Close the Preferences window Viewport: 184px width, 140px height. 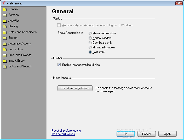[179, 3]
